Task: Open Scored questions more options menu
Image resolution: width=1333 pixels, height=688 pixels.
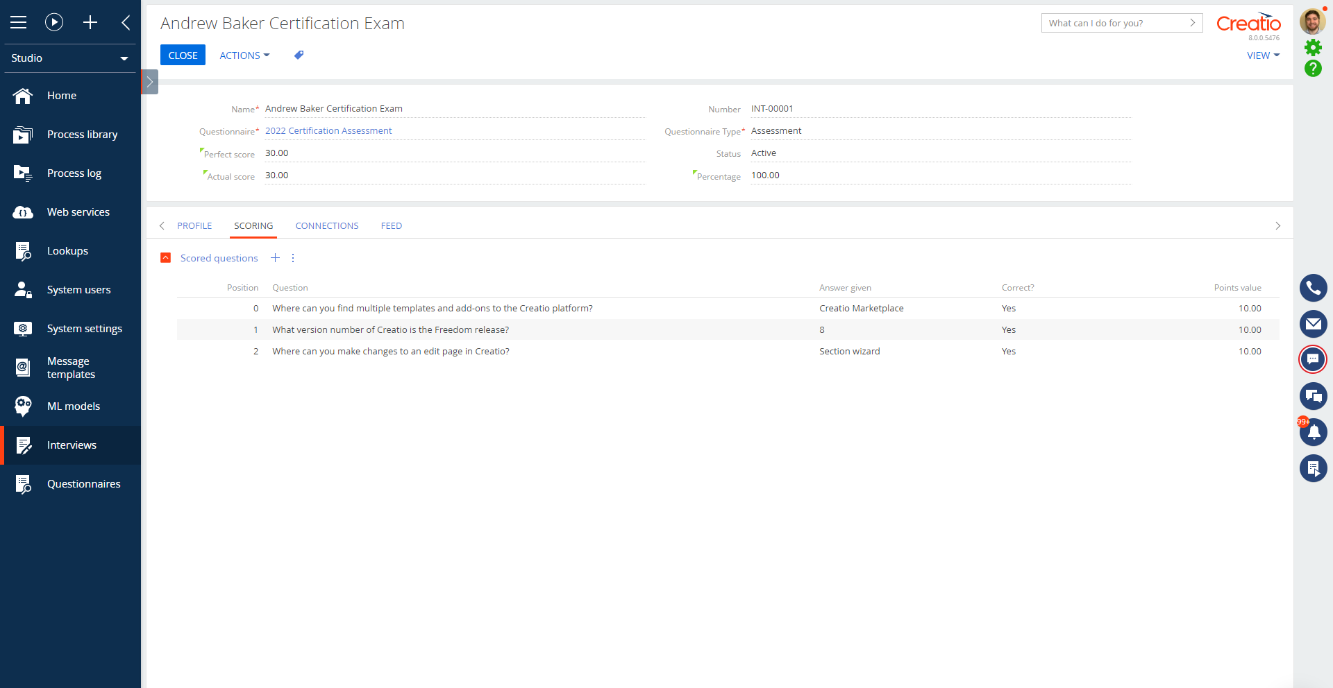Action: [293, 258]
